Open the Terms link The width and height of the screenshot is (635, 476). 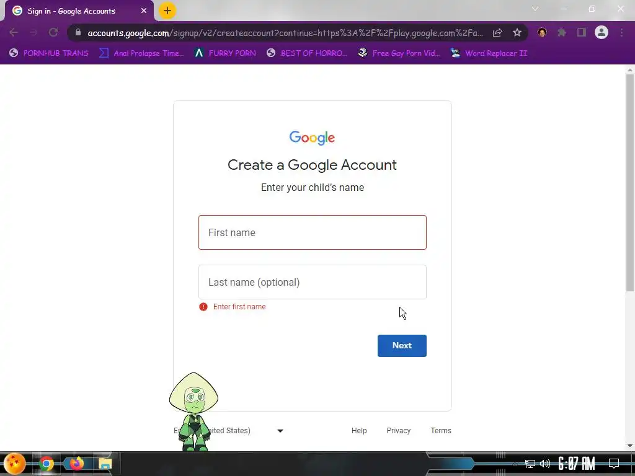click(x=441, y=431)
